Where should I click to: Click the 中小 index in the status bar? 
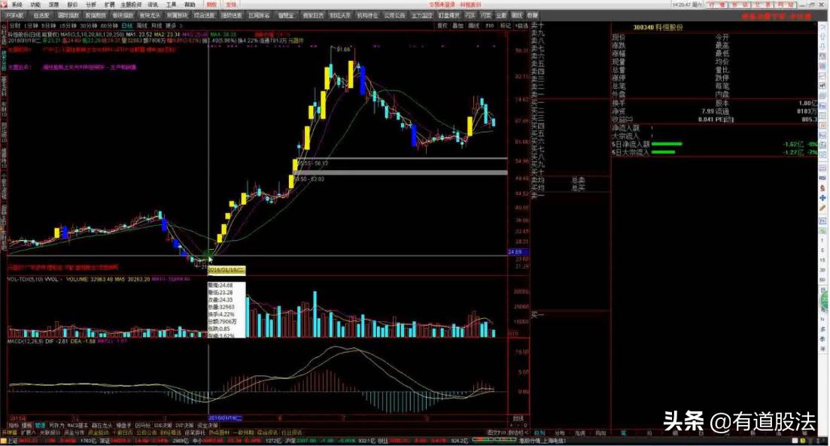pyautogui.click(x=197, y=440)
